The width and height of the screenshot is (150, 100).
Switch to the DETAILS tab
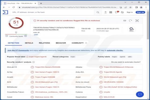pyautogui.click(x=29, y=43)
